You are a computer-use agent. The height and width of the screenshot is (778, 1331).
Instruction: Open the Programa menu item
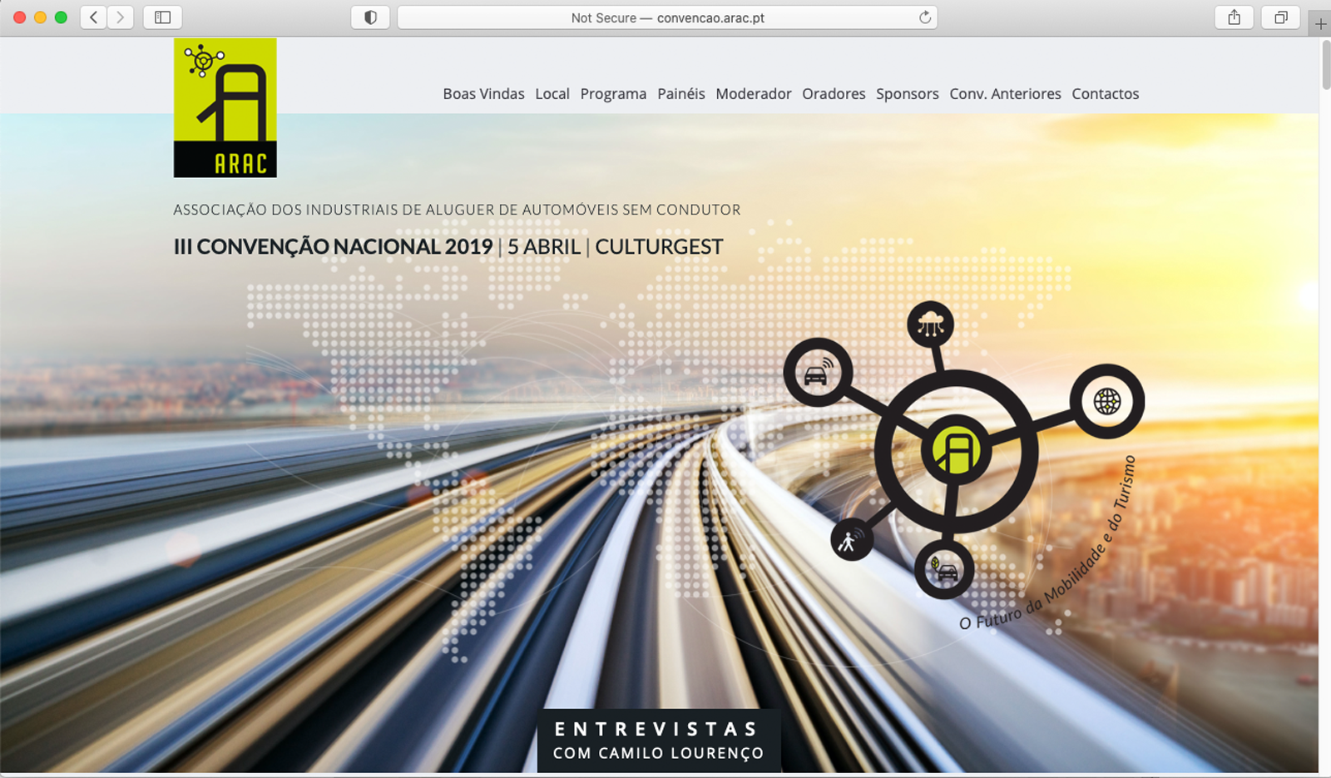613,94
